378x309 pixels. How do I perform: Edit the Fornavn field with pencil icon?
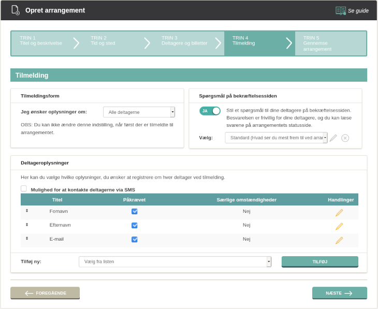(339, 212)
